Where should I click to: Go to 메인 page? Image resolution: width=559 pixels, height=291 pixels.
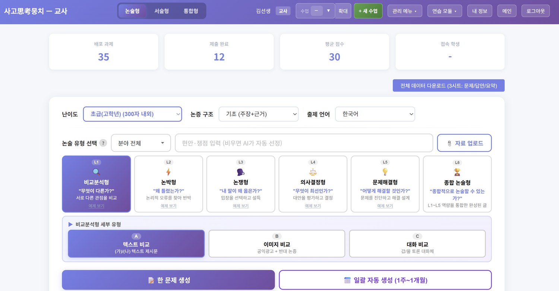(507, 11)
